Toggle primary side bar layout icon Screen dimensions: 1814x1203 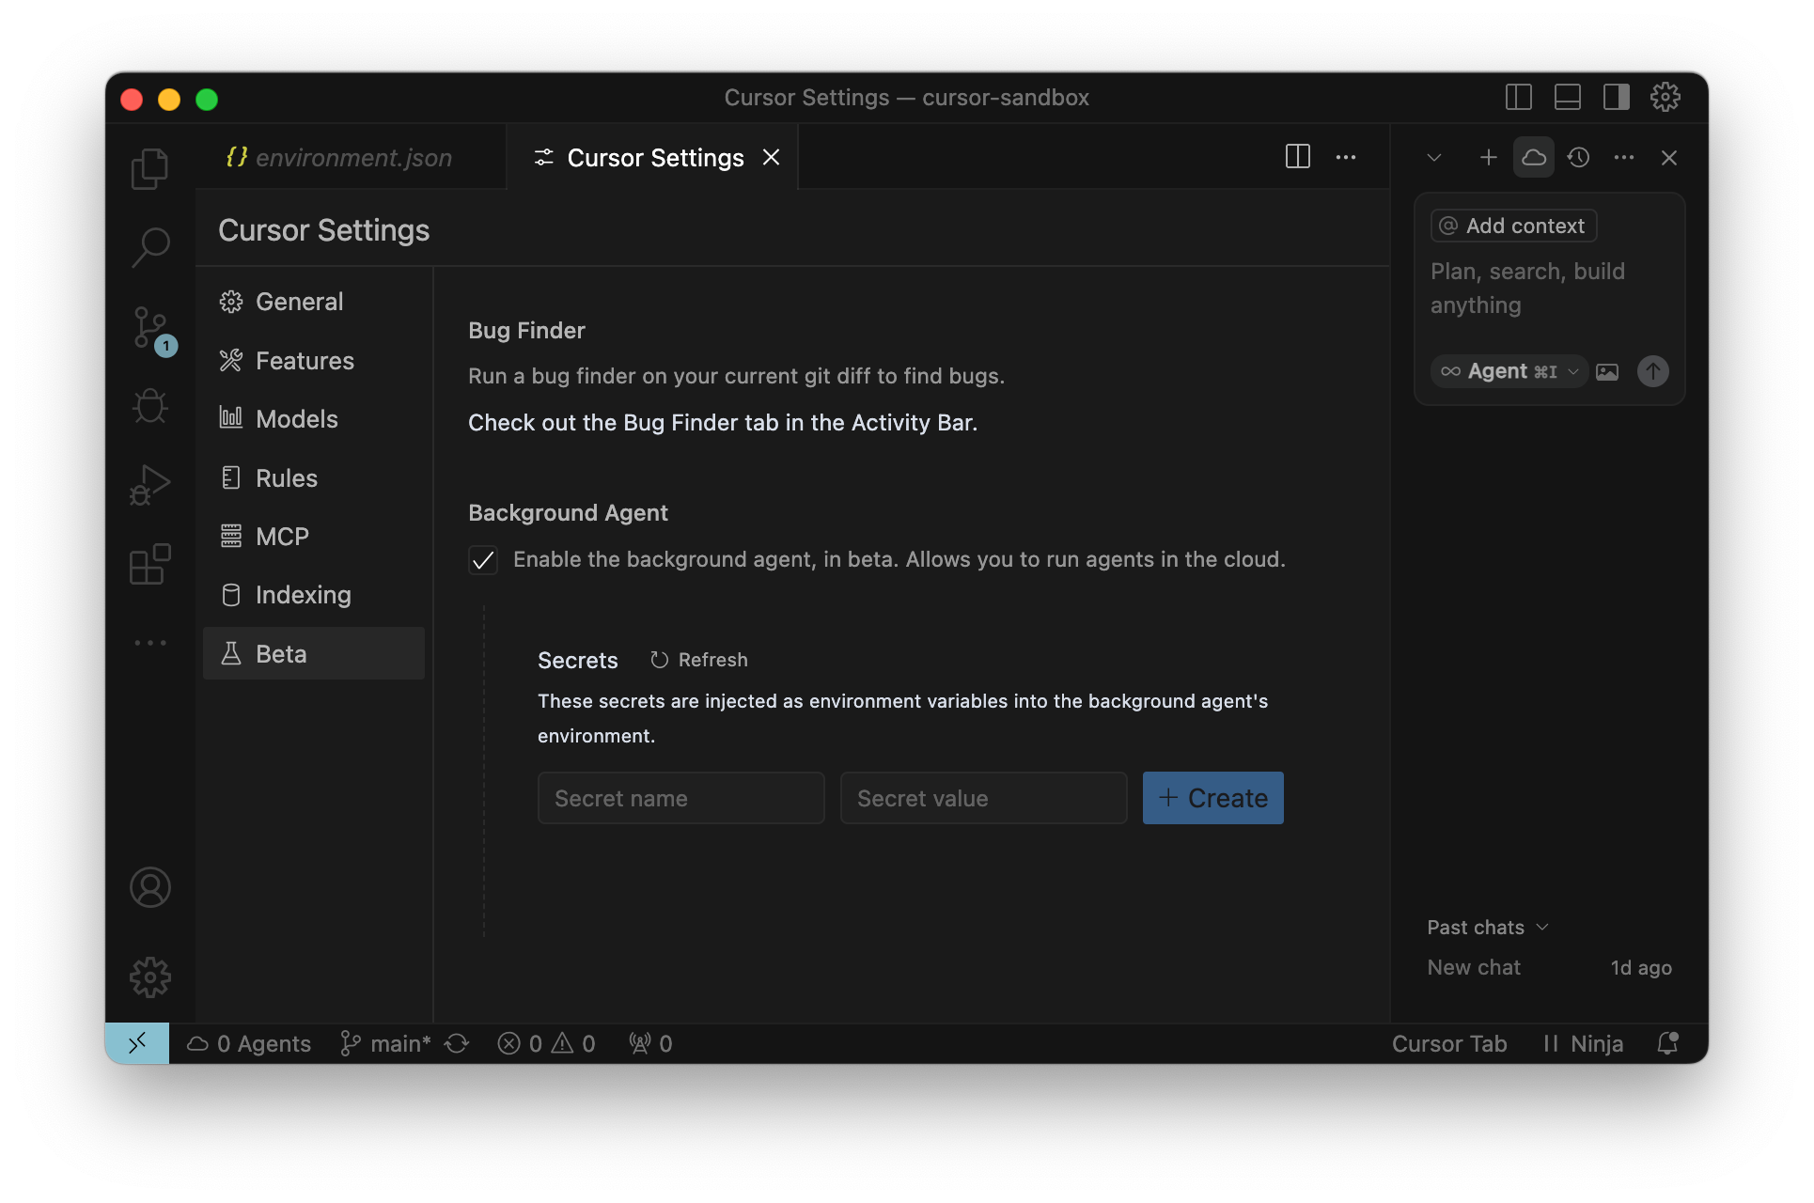coord(1518,97)
